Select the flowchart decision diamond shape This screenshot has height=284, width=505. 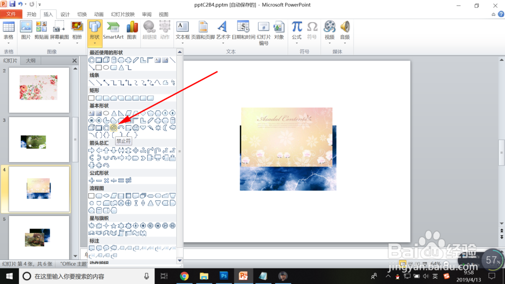[x=106, y=196]
